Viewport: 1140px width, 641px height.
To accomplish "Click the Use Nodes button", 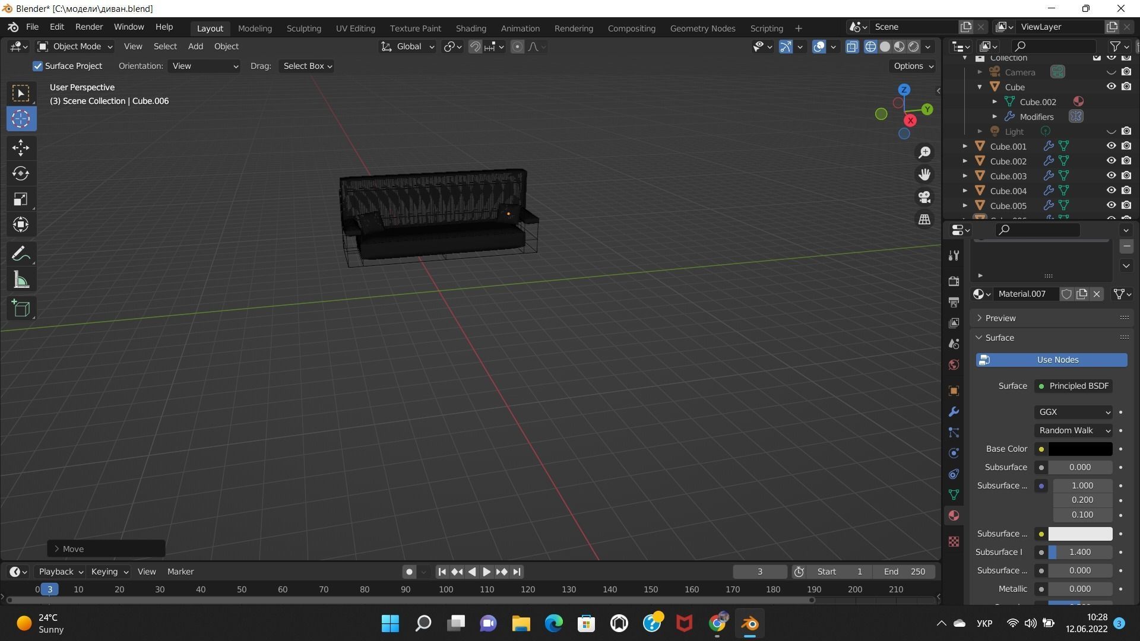I will [1052, 360].
